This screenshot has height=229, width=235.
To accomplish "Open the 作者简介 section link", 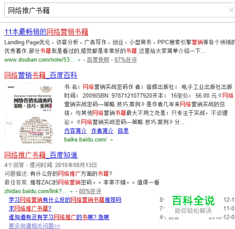I will click(x=102, y=131).
